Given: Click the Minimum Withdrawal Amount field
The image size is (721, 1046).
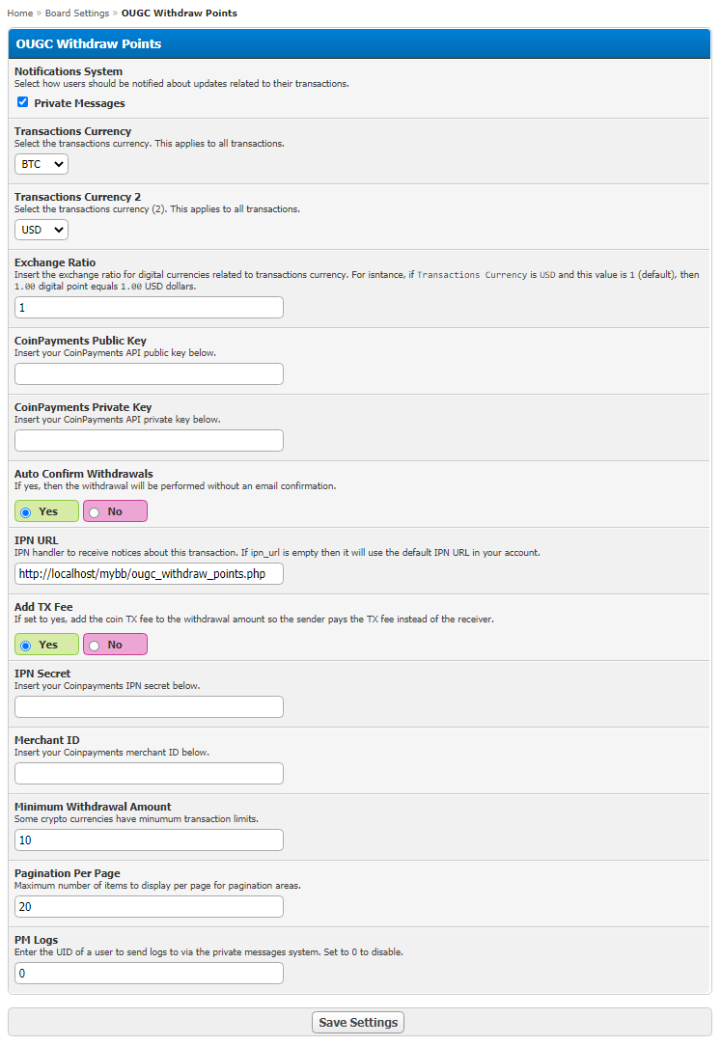Looking at the screenshot, I should tap(149, 840).
